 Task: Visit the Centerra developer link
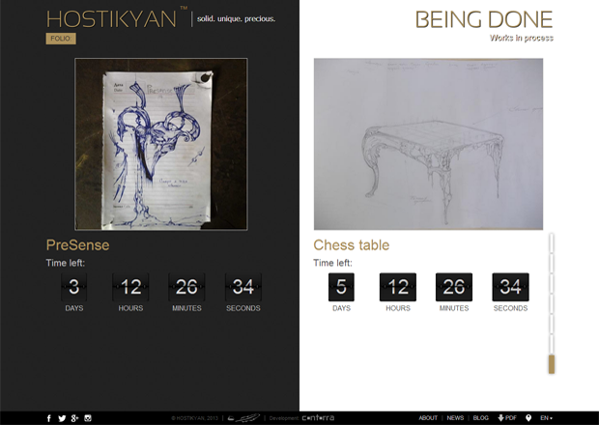(318, 418)
